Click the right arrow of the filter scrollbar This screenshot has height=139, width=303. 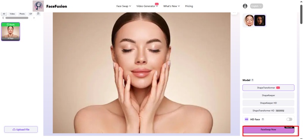[x=34, y=18]
